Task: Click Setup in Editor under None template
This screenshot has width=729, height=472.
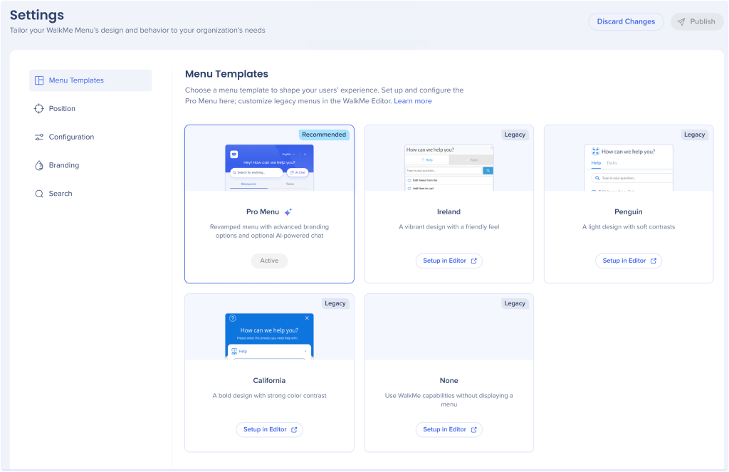Action: (x=449, y=429)
